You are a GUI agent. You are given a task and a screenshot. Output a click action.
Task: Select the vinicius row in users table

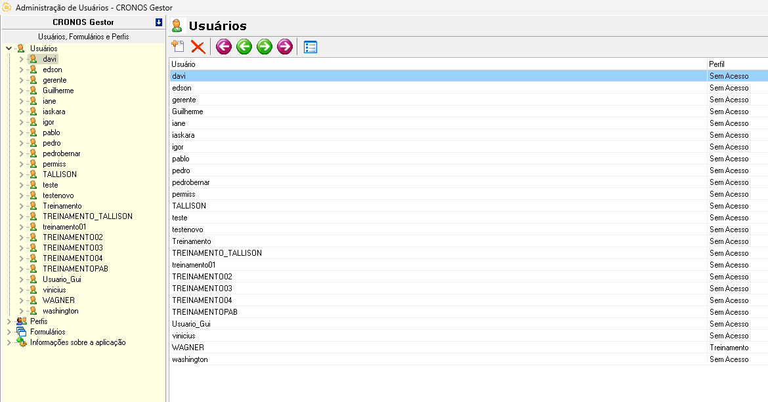point(469,336)
